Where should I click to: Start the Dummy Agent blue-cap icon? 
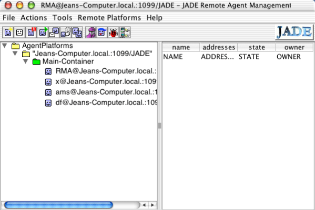point(102,32)
